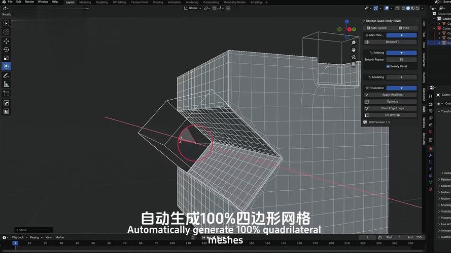Expand the Modeling section arrow
The width and height of the screenshot is (451, 253).
[401, 77]
